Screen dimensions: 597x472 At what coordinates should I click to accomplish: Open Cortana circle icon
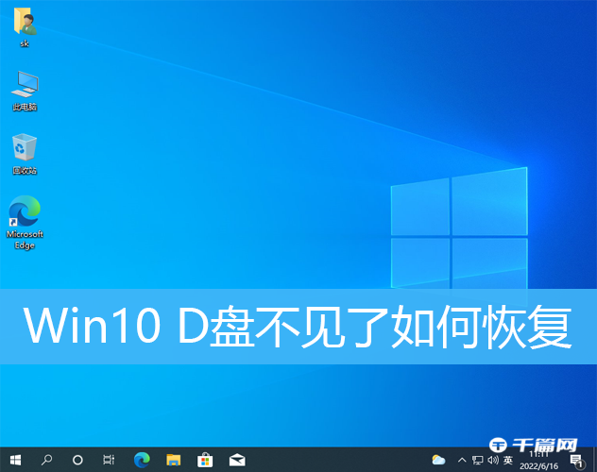click(x=77, y=461)
